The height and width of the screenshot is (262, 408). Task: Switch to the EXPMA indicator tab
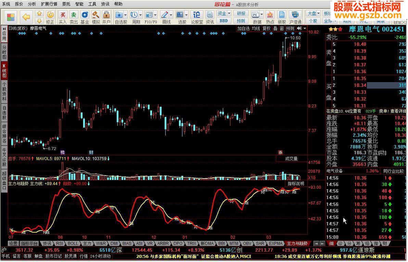276,244
